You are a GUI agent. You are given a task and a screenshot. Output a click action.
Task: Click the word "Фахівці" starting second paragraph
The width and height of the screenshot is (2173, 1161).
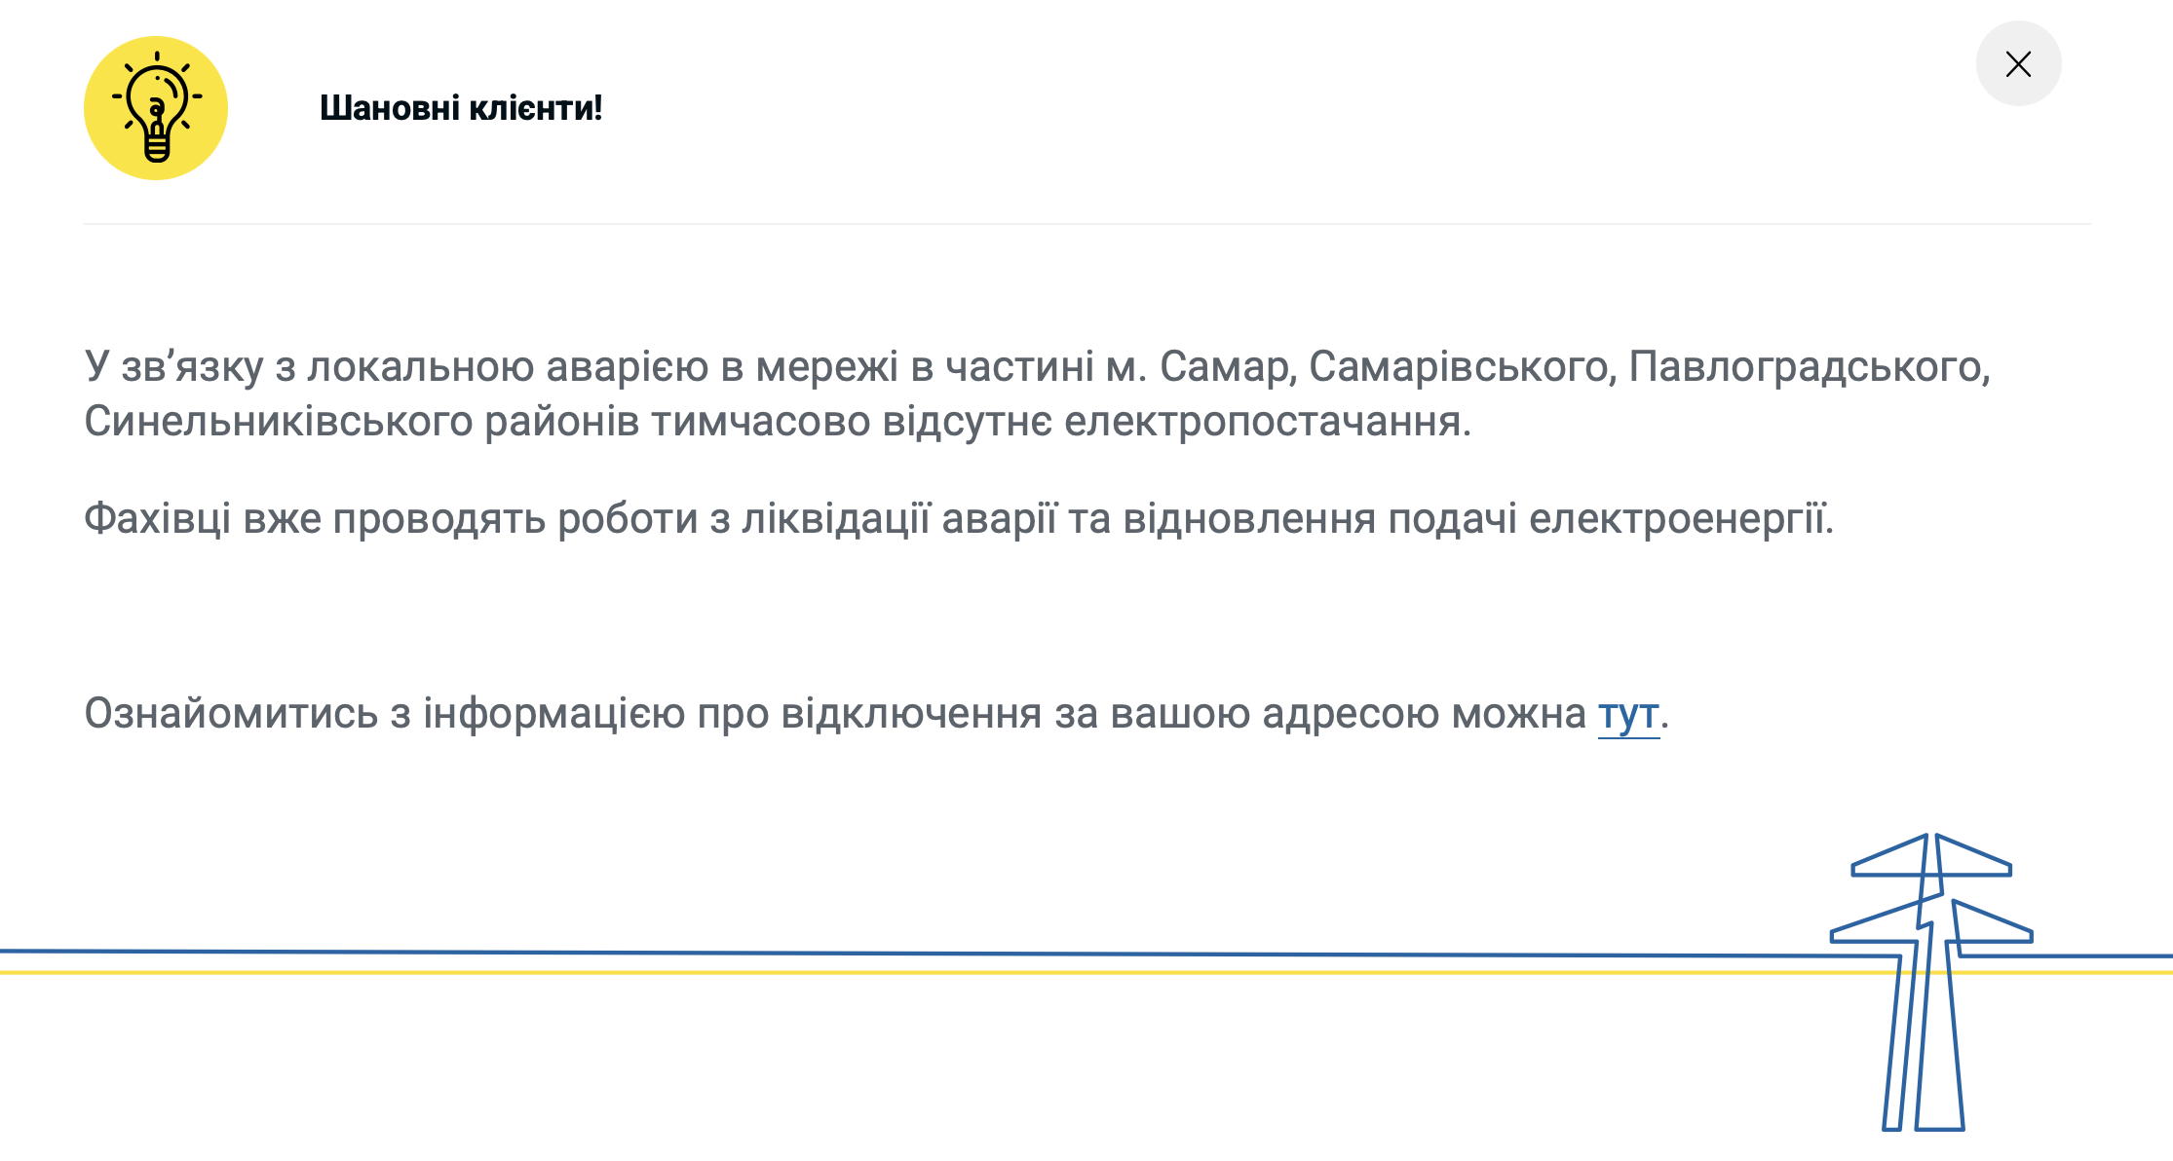[x=157, y=519]
